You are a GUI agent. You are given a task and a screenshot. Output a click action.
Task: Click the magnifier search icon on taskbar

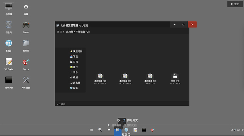click(x=100, y=130)
